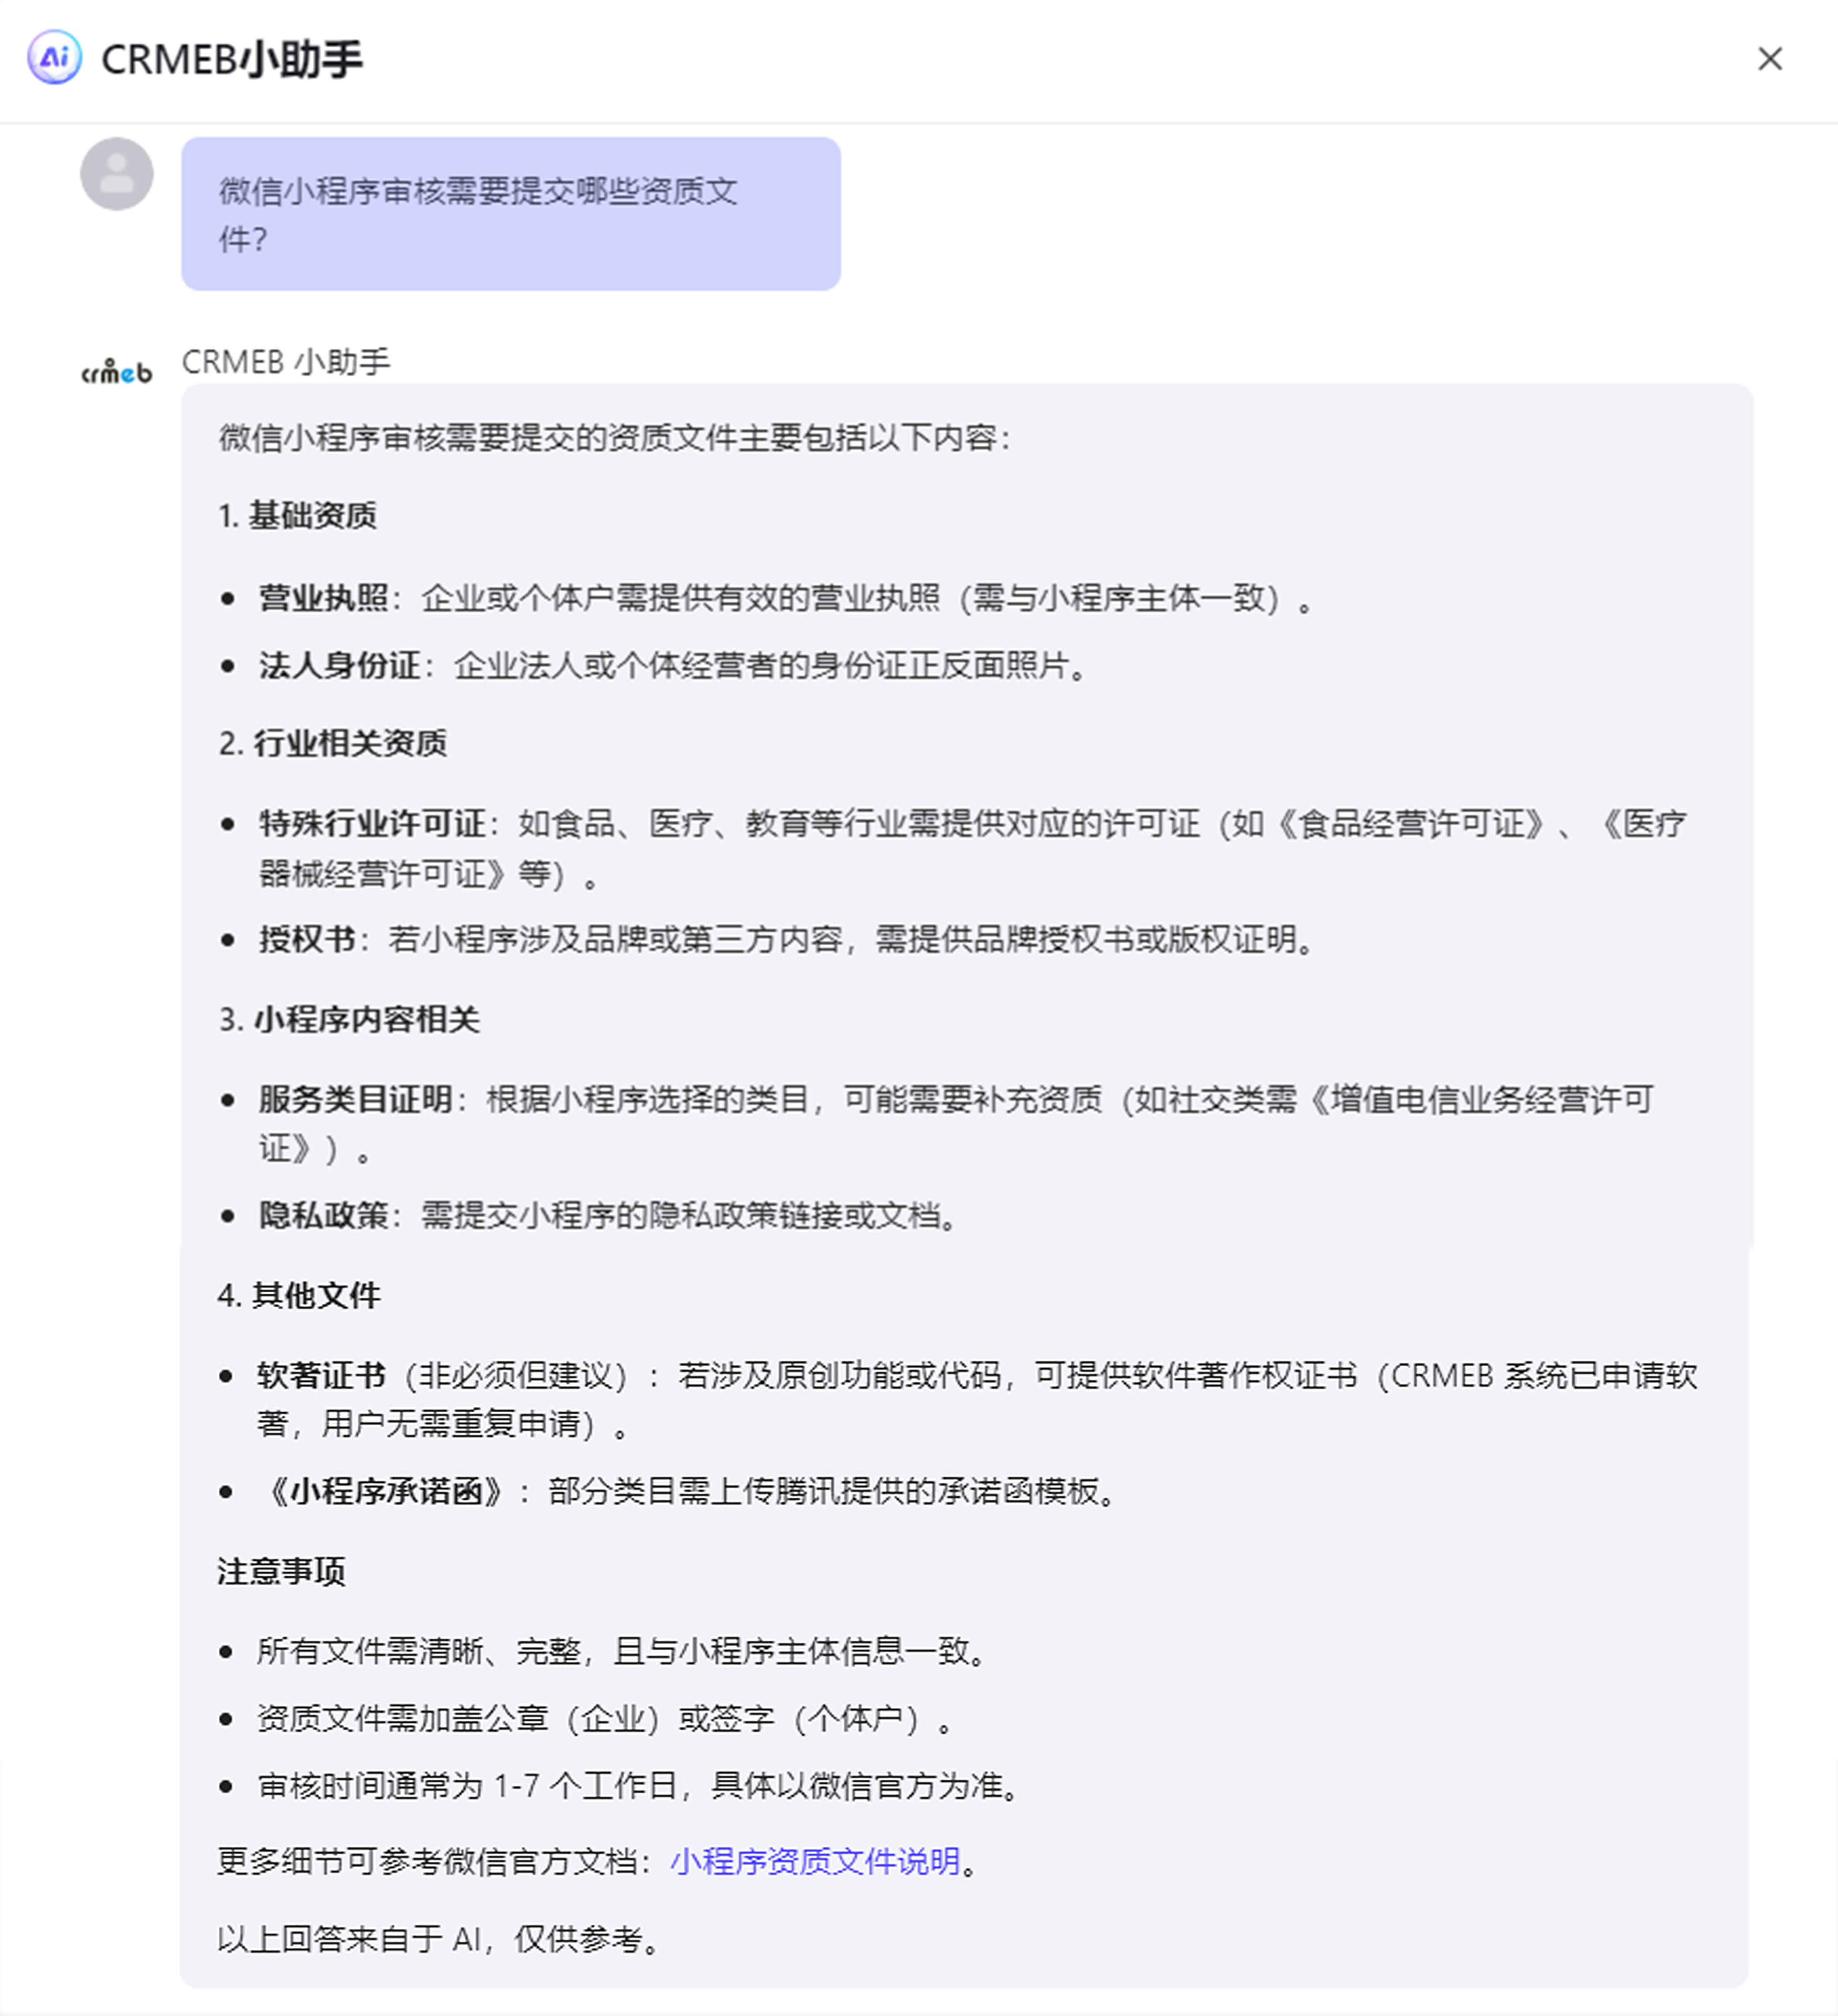The image size is (1838, 2016).
Task: Click the user question message bubble
Action: 511,214
